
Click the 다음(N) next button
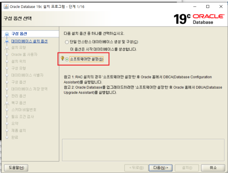161,168
